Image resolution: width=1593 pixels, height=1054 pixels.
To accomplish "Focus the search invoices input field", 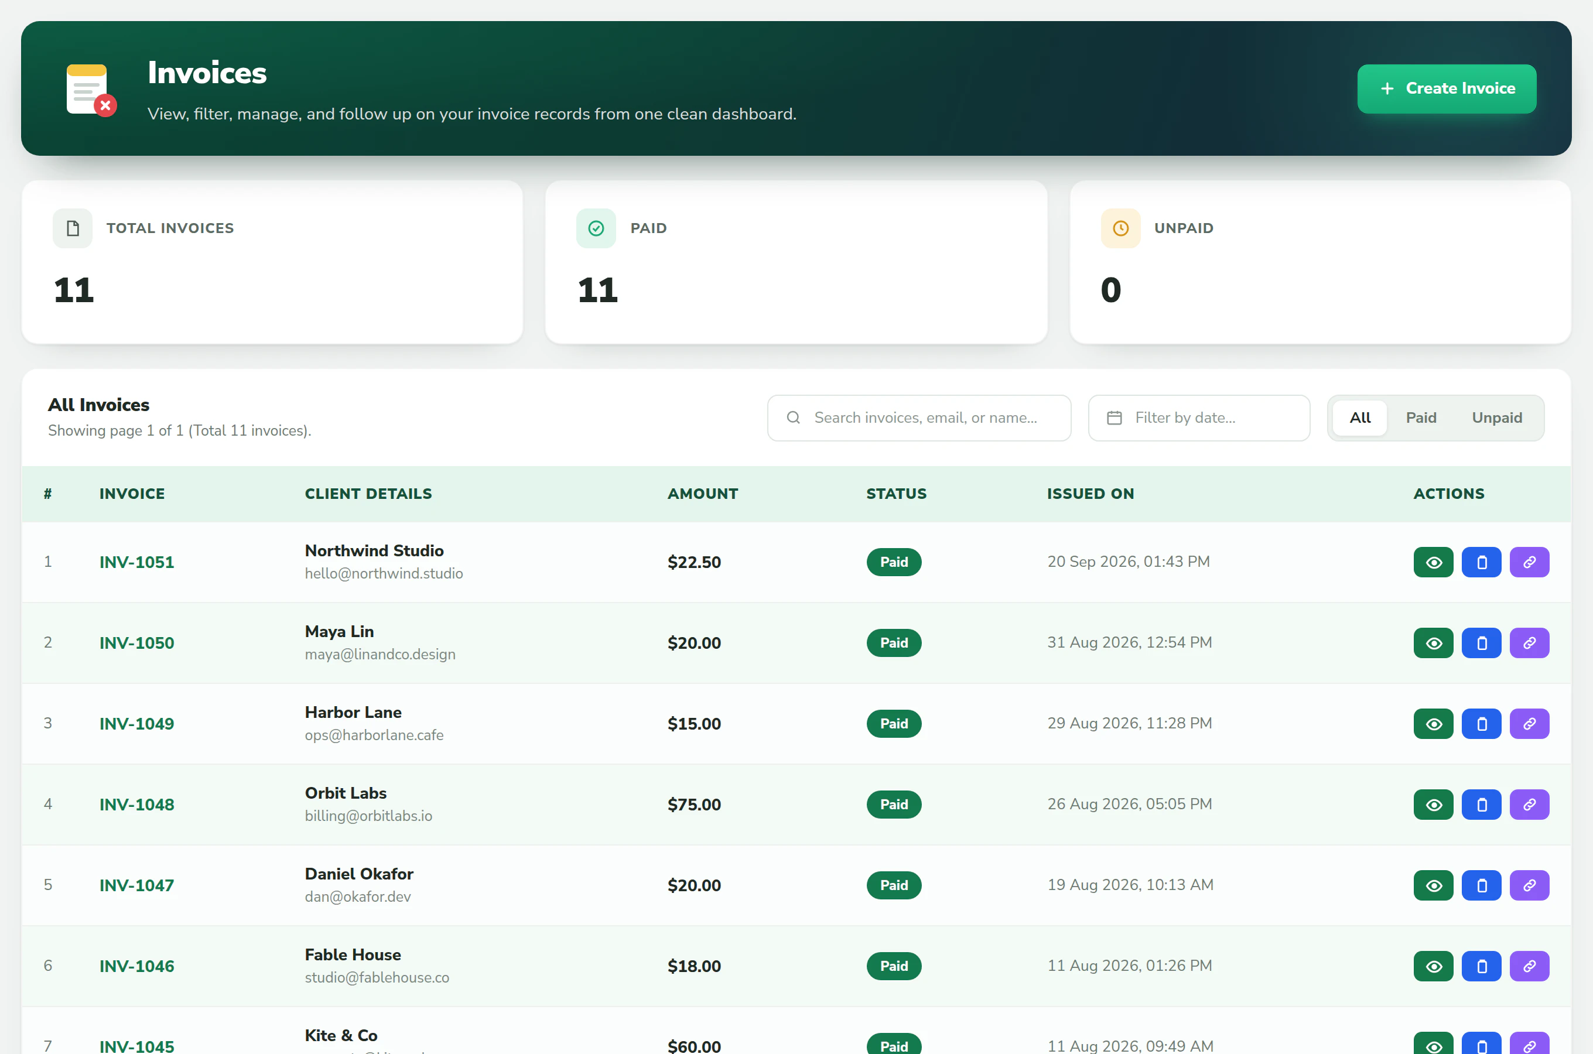I will click(x=919, y=418).
